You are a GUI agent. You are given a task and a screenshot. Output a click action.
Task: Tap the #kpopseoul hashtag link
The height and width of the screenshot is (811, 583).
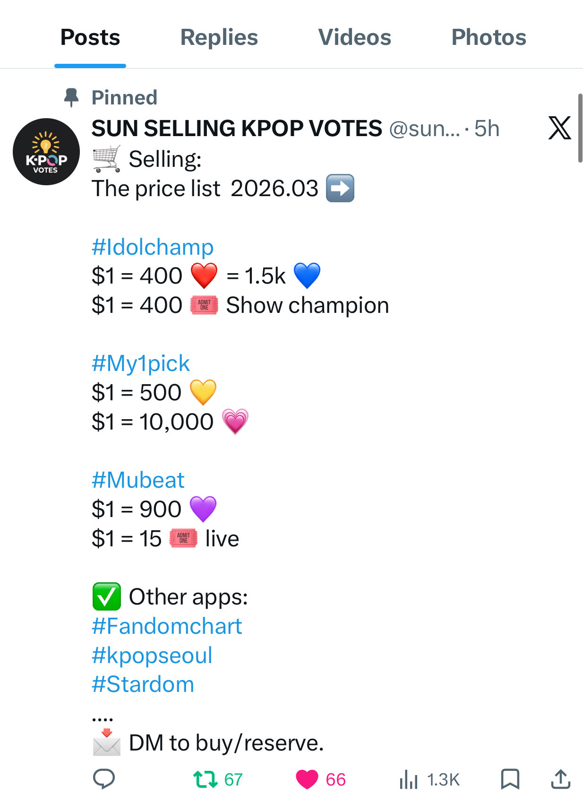(152, 655)
